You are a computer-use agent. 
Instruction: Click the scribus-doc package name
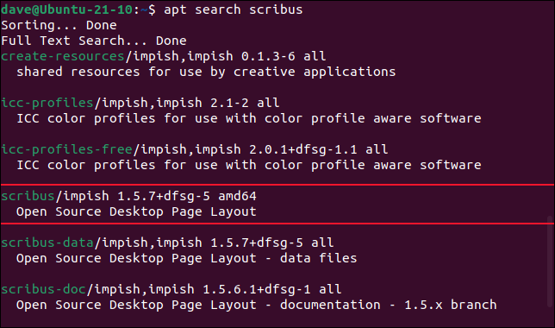(x=43, y=289)
